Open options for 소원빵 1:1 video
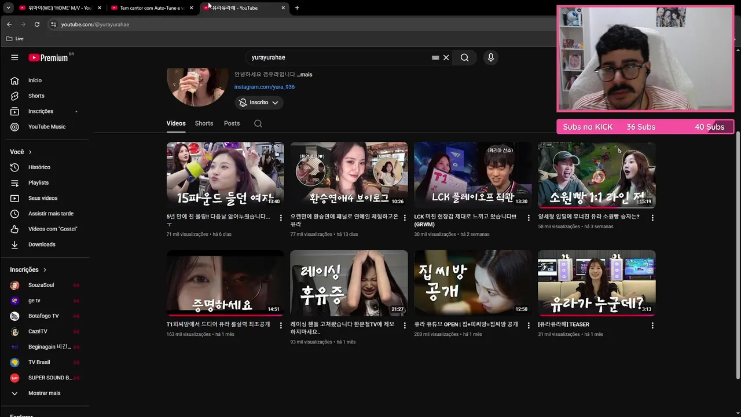The height and width of the screenshot is (417, 741). coord(652,218)
